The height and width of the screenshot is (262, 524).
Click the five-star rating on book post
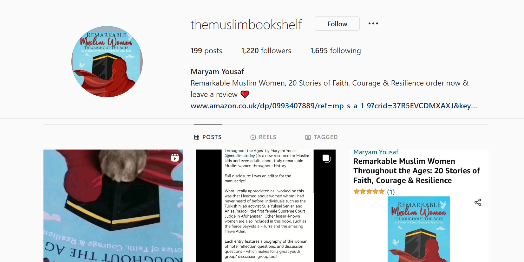click(369, 192)
